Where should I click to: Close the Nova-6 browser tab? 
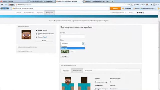tap(82, 1)
